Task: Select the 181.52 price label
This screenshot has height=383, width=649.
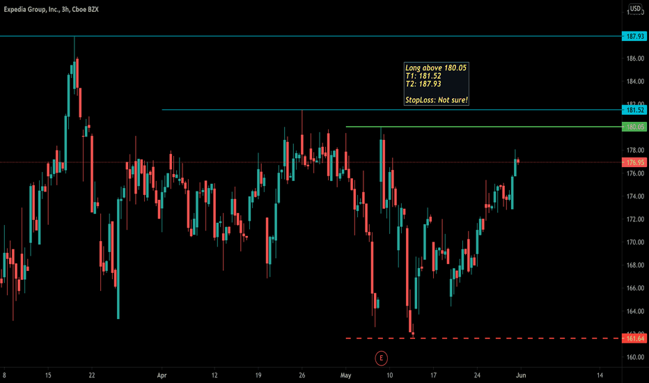Action: 634,110
